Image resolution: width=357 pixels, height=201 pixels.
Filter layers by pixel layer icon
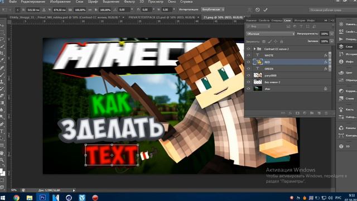coord(288,26)
